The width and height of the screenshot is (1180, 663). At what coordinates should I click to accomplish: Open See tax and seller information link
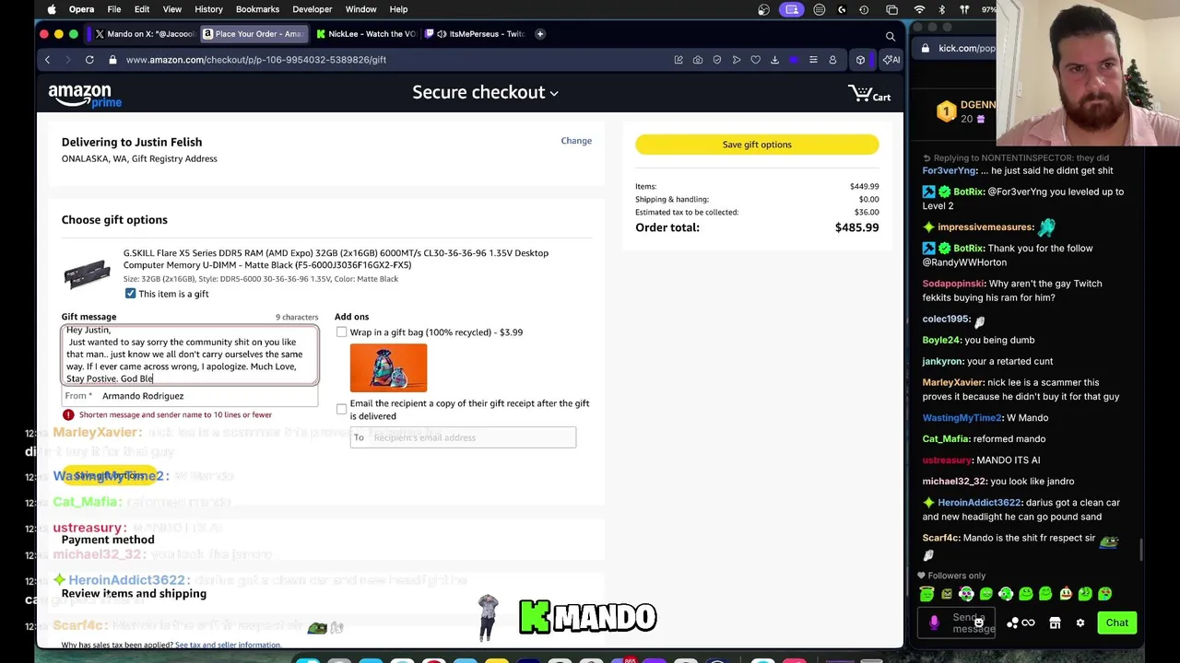(x=228, y=645)
